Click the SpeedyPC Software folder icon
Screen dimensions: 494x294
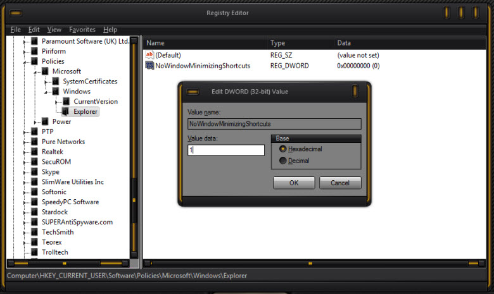pyautogui.click(x=35, y=202)
